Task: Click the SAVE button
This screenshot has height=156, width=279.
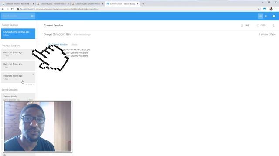Action: tap(245, 26)
